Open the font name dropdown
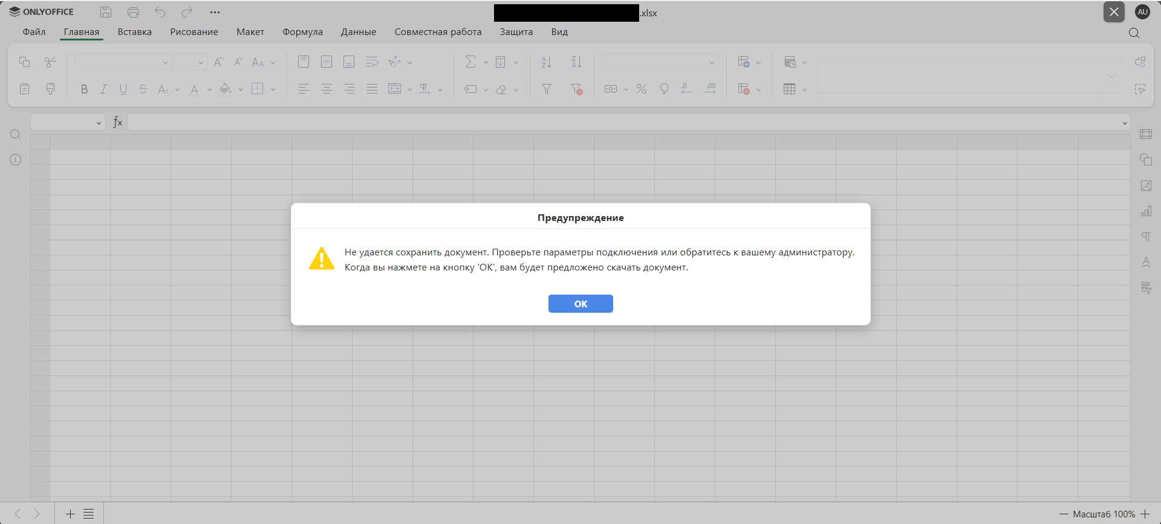Image resolution: width=1161 pixels, height=524 pixels. click(x=164, y=62)
